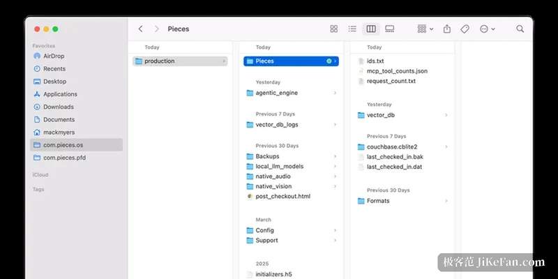
Task: Click the Search magnifier icon
Action: 520,29
